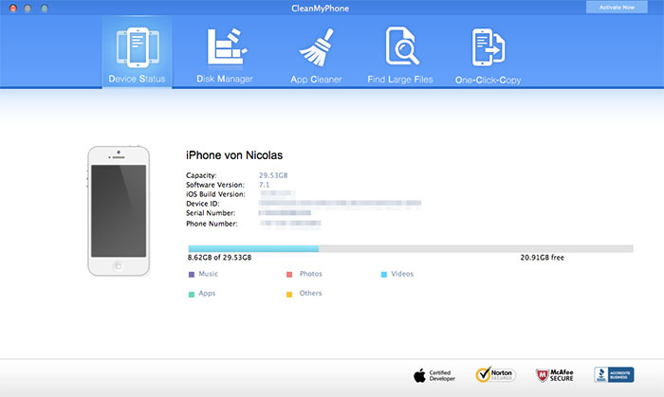Click the blue Videos color swatch
Screen dimensions: 664x397
(383, 275)
